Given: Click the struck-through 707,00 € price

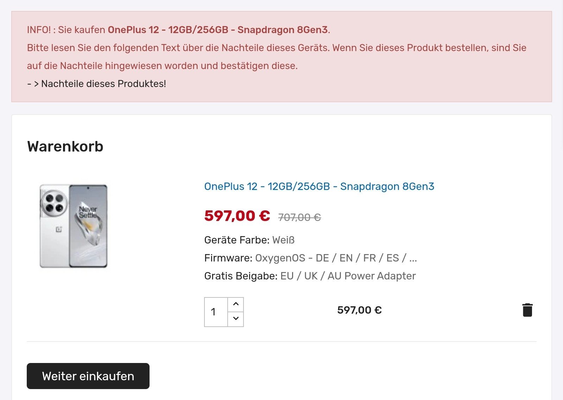Looking at the screenshot, I should (x=299, y=217).
